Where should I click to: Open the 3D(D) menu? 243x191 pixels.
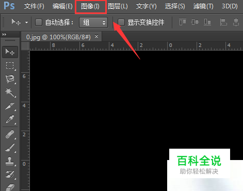(x=230, y=6)
